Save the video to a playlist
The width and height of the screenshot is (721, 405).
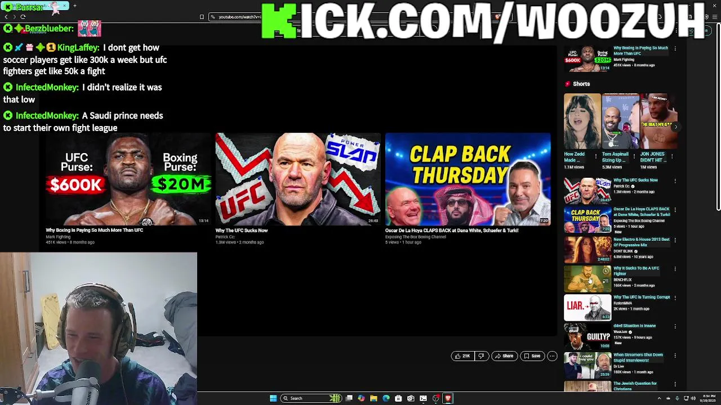[x=532, y=356]
